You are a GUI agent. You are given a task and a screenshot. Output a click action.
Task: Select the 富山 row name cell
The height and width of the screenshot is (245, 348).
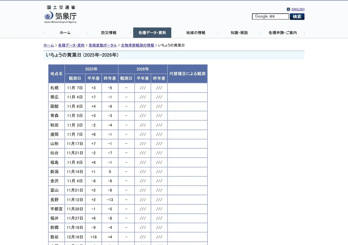coord(57,190)
